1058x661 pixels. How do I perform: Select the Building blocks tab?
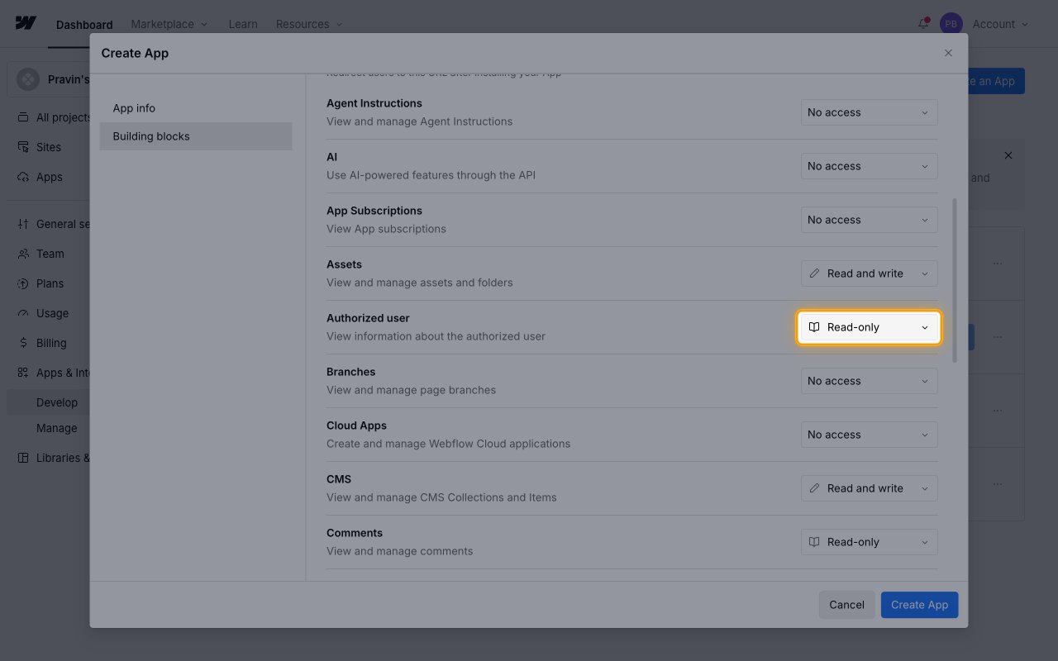196,136
